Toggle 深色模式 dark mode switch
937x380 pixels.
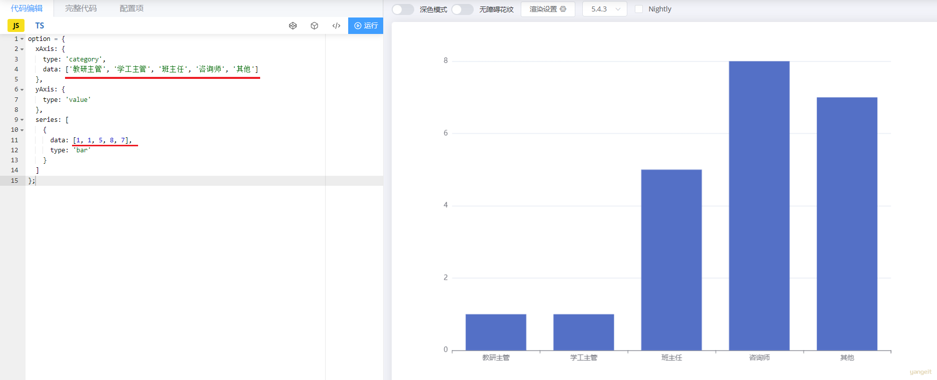(x=403, y=9)
